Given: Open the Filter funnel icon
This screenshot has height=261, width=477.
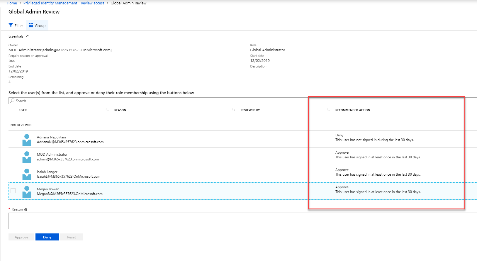Looking at the screenshot, I should [x=11, y=25].
